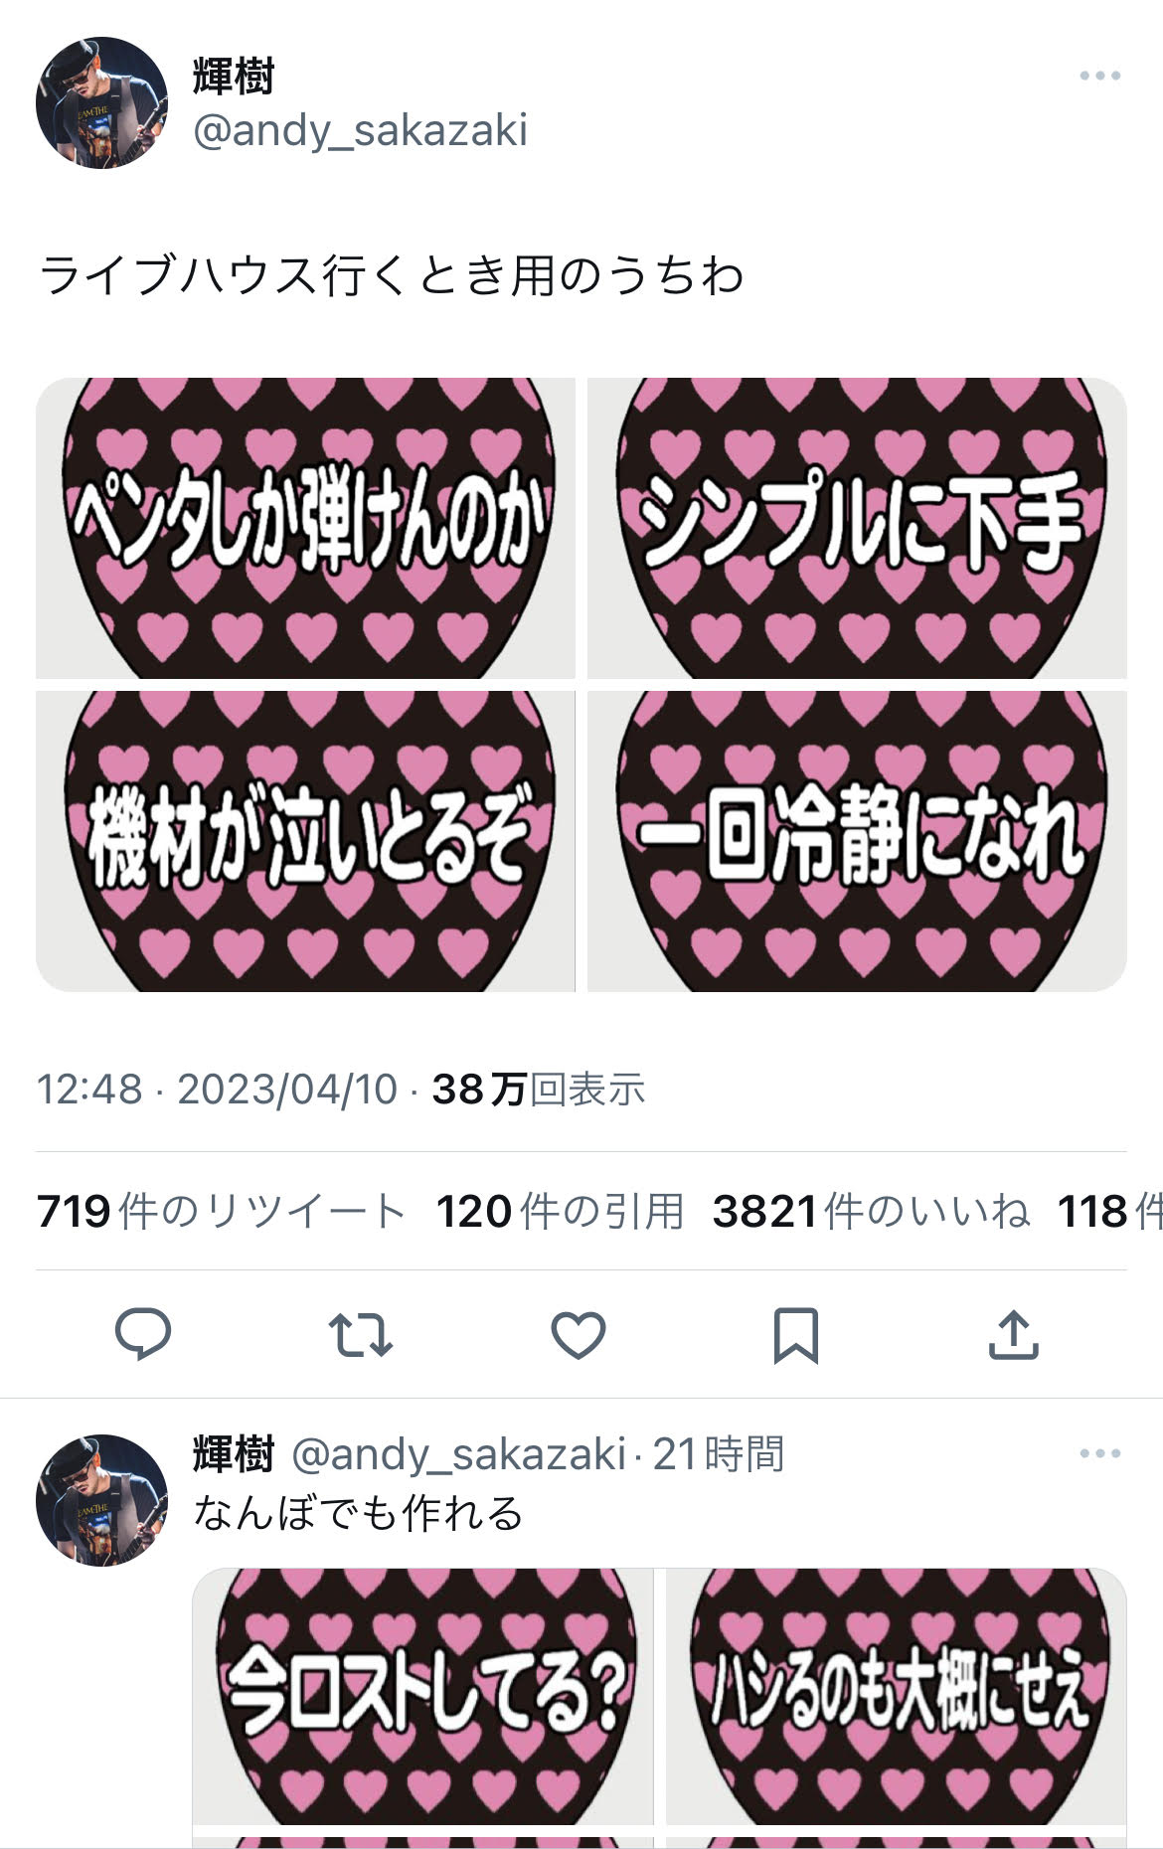View the 120 件の引用 quote tweets
Viewport: 1163px width, 1849px height.
pyautogui.click(x=560, y=1211)
